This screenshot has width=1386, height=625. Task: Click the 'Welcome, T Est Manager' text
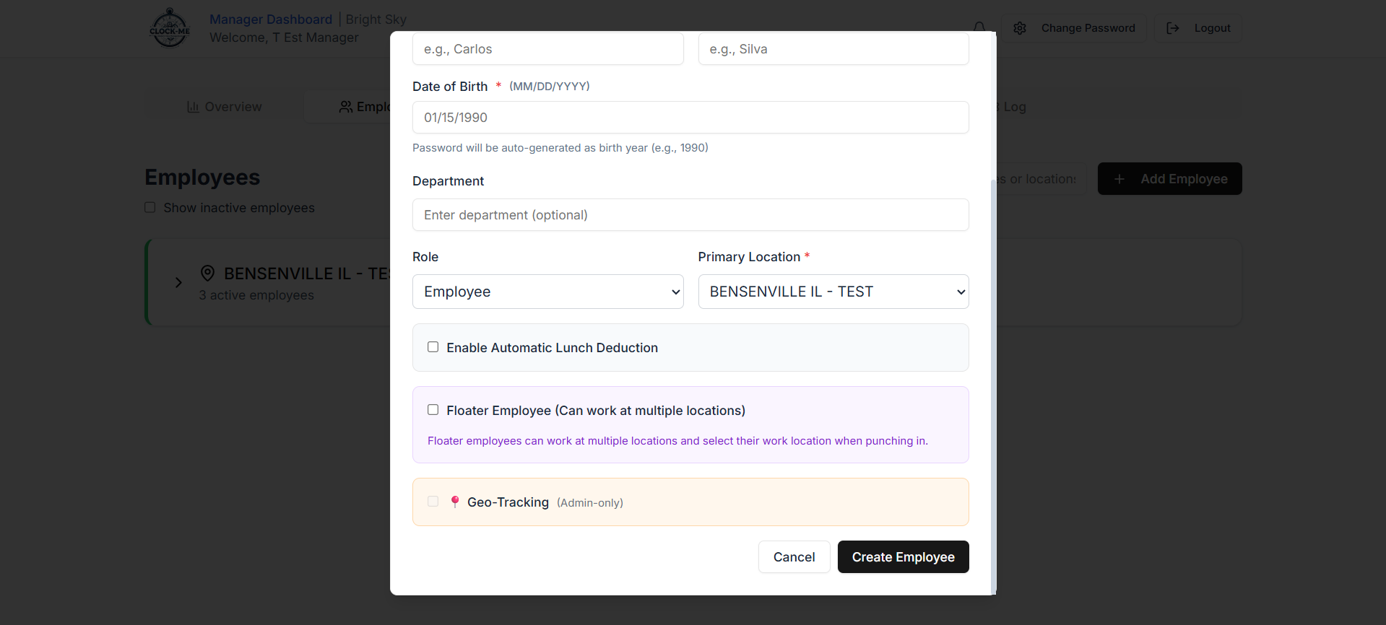coord(284,38)
